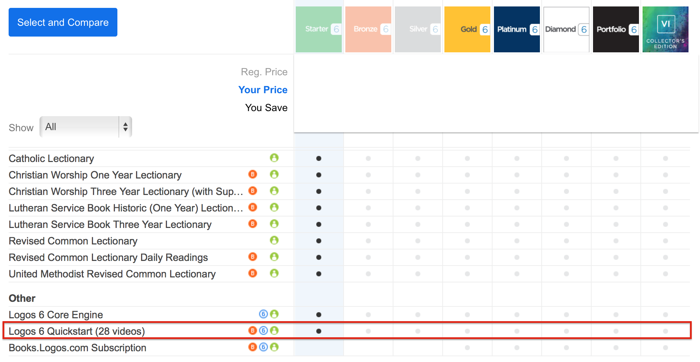Click Starter column dot for Logos 6 Quickstart
Viewport: 700px width, 362px height.
[319, 331]
